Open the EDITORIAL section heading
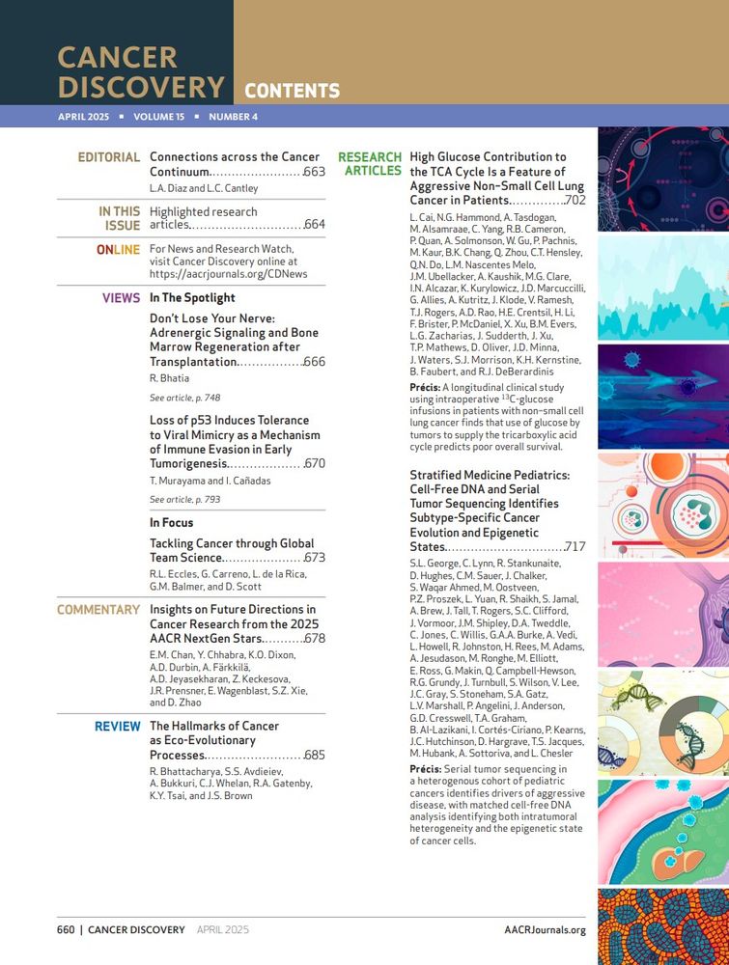 point(109,157)
